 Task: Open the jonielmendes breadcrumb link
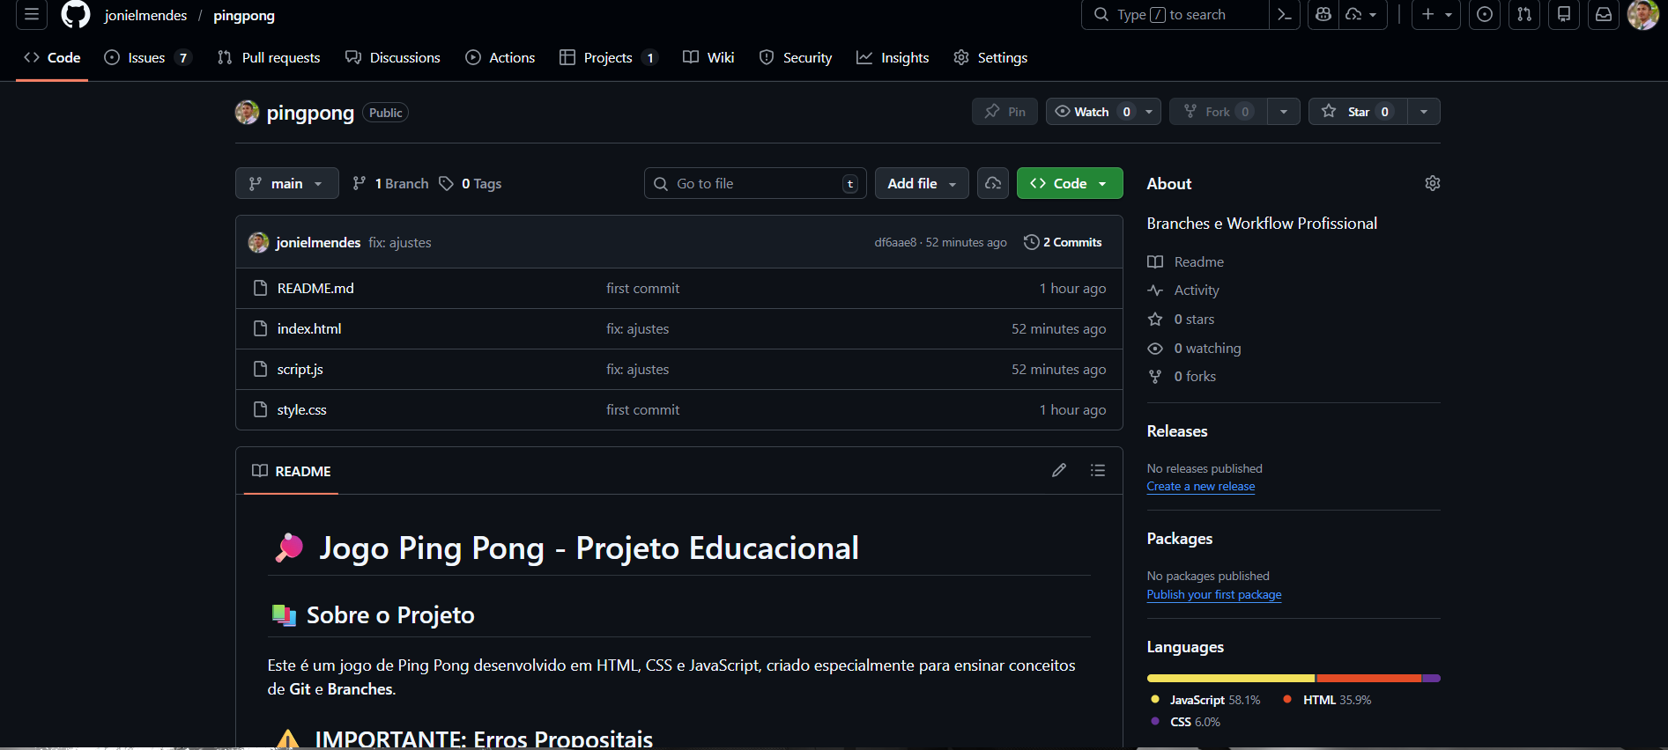tap(145, 15)
